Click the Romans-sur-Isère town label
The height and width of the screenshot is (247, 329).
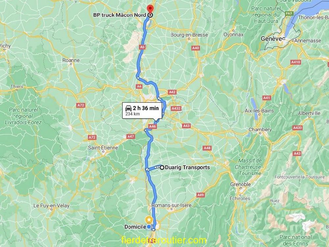[171, 205]
